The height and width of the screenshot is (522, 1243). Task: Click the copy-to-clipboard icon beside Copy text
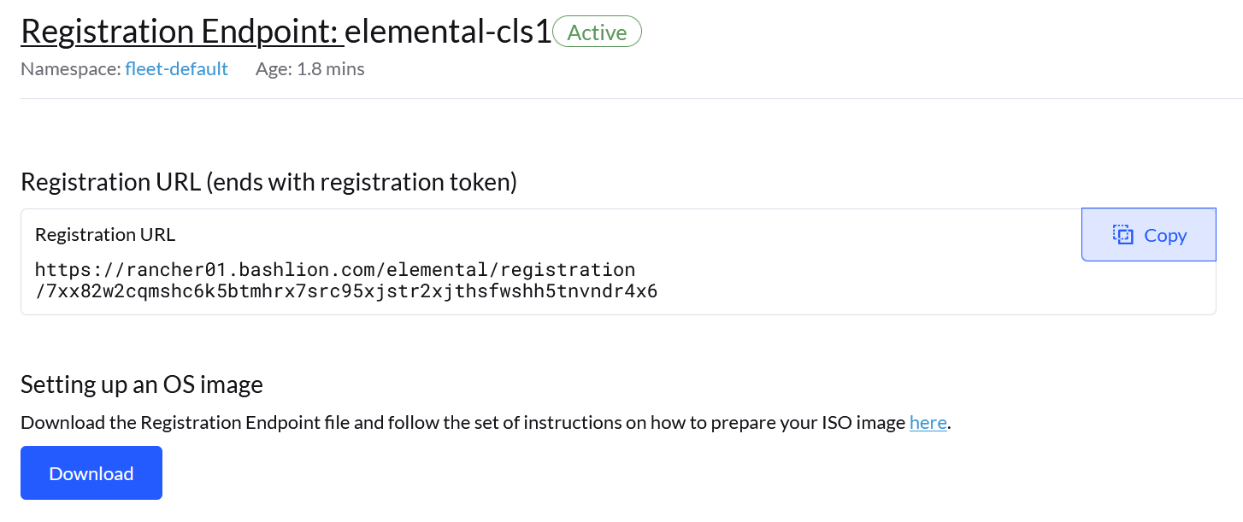(1122, 234)
